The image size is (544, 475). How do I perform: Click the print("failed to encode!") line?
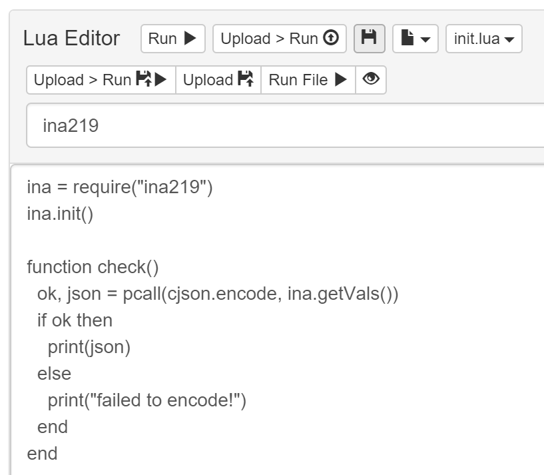[x=146, y=400]
